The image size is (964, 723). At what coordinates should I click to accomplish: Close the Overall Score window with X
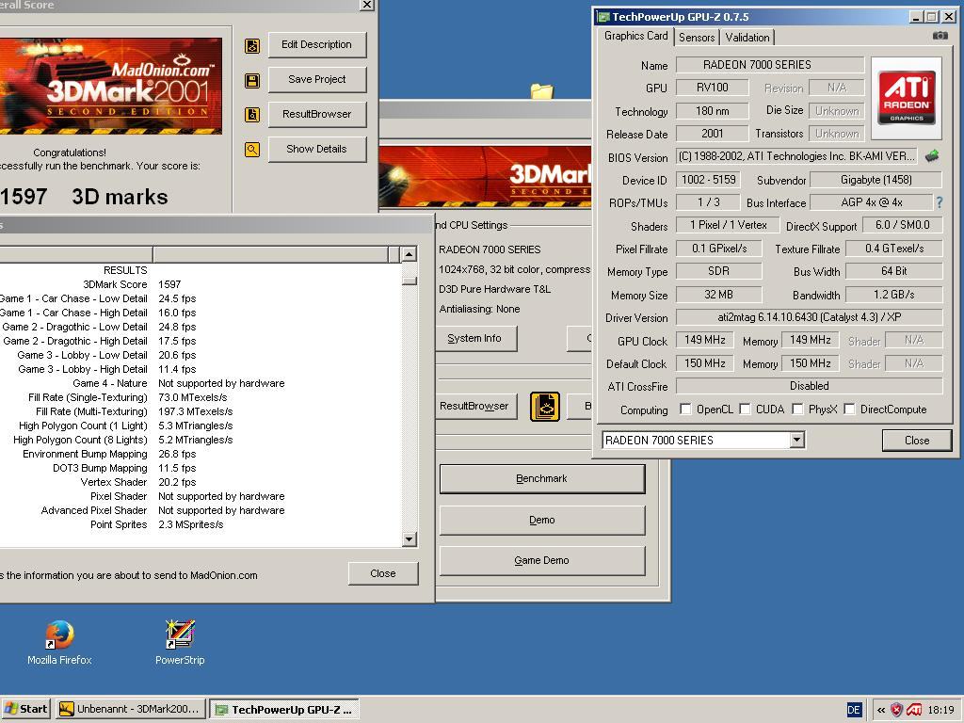[366, 5]
